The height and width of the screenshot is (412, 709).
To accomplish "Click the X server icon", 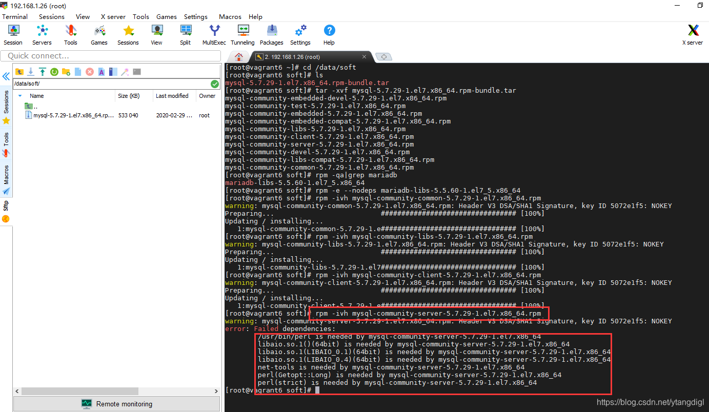I will (x=693, y=35).
